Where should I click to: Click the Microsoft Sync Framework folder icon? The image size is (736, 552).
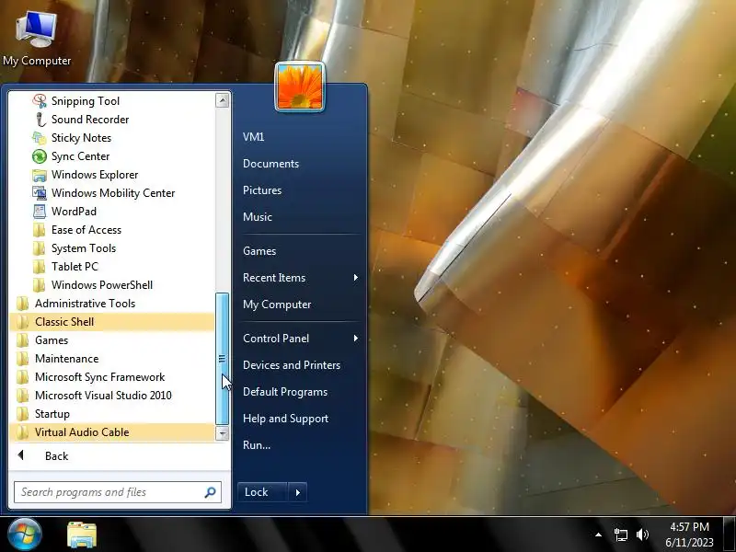point(22,377)
